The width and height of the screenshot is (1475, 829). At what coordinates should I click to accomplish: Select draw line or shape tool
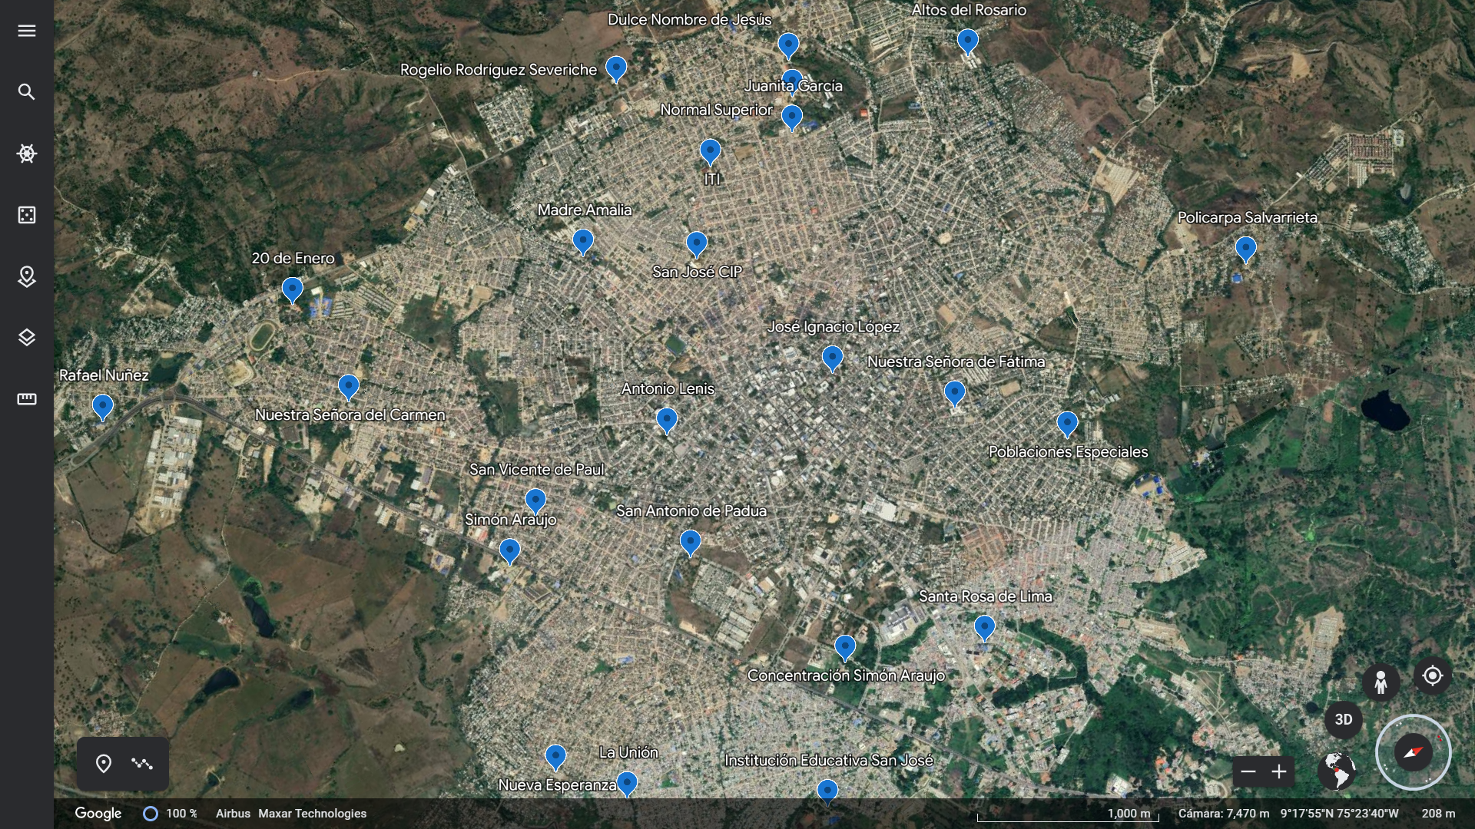pos(142,764)
